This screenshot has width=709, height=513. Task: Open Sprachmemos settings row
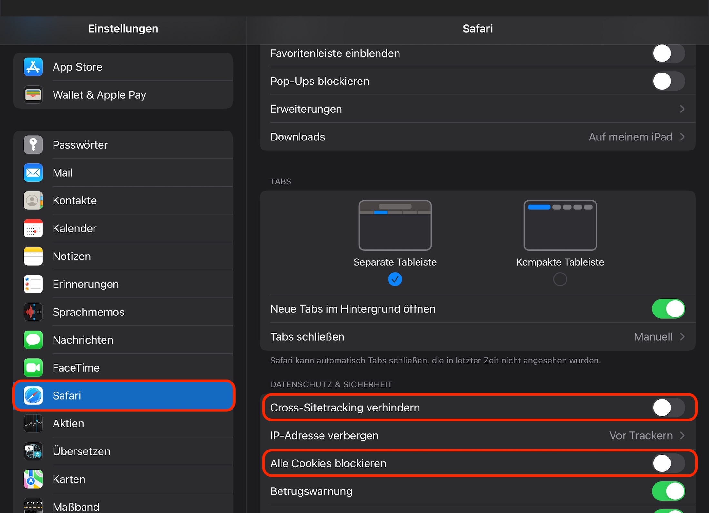click(123, 312)
